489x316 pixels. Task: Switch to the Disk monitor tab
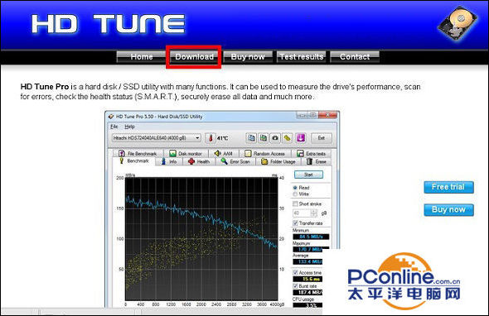[x=186, y=154]
